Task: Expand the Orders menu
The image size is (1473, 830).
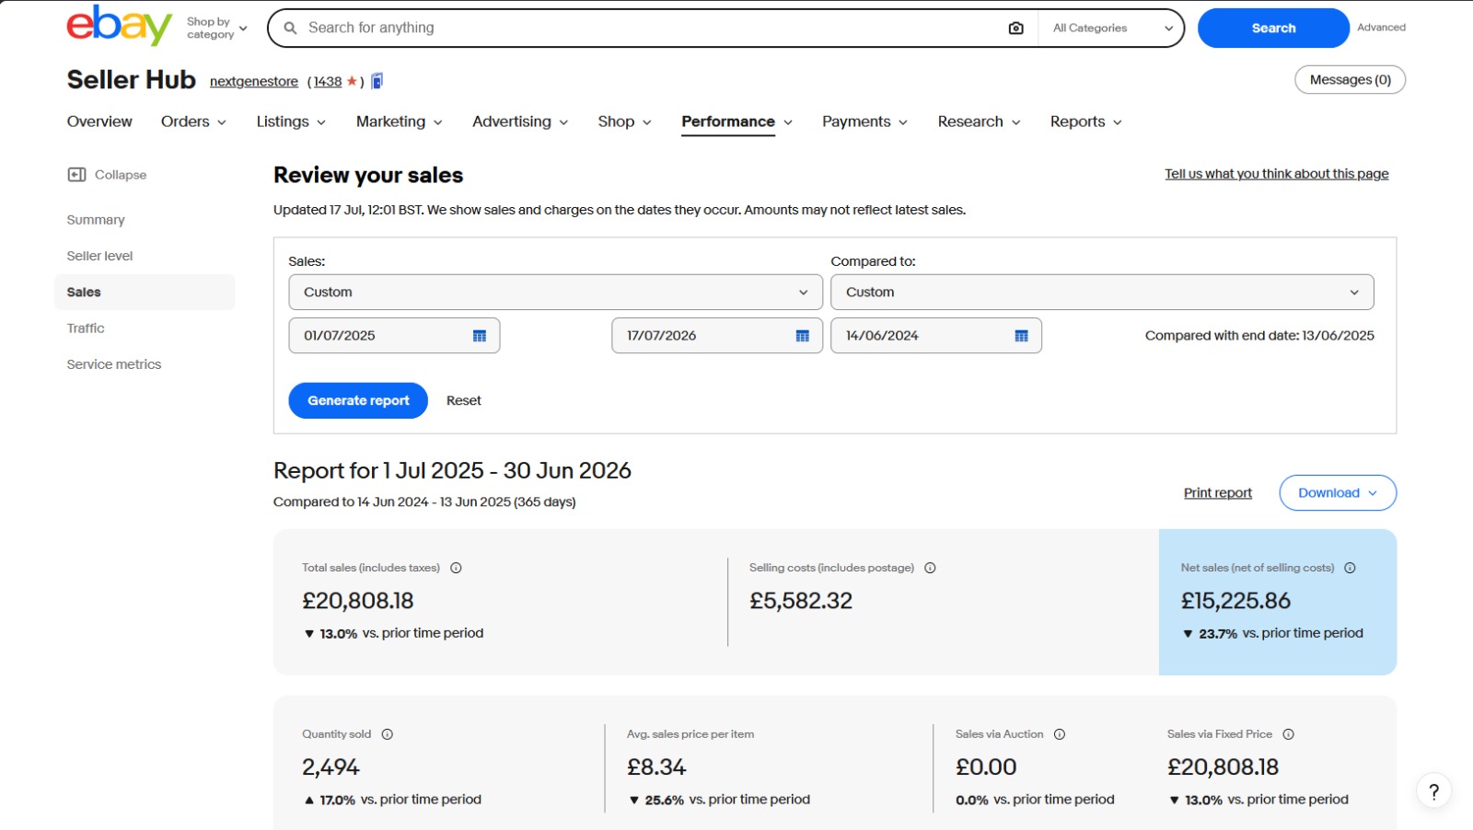Action: pos(193,121)
